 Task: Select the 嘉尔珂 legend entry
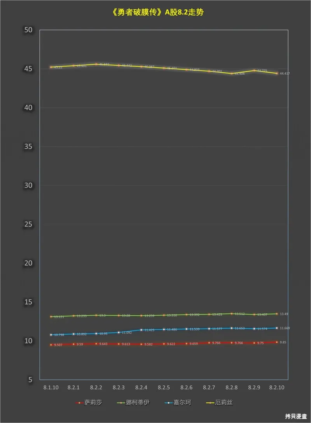pos(178,403)
